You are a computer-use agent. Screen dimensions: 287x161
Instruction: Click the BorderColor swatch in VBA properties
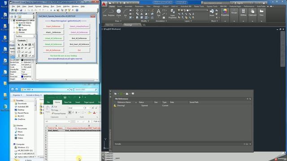pyautogui.click(x=22, y=60)
